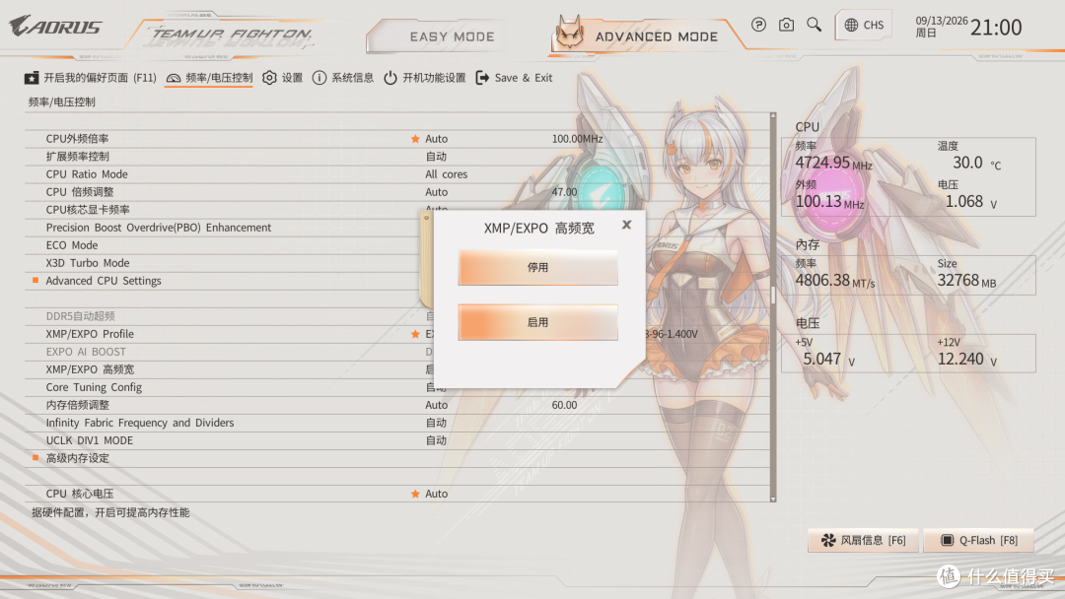Click the 21:00 clock display
Image resolution: width=1065 pixels, height=599 pixels.
pos(996,28)
